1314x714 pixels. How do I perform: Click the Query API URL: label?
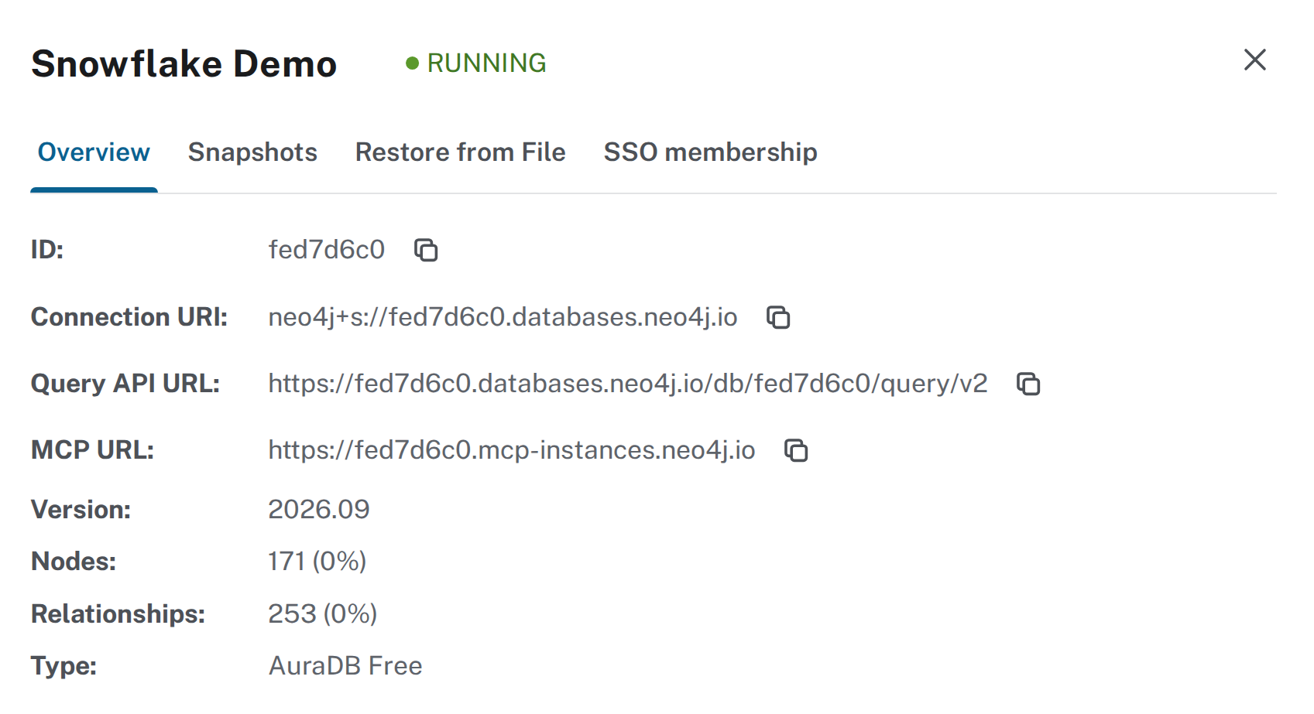pyautogui.click(x=125, y=384)
